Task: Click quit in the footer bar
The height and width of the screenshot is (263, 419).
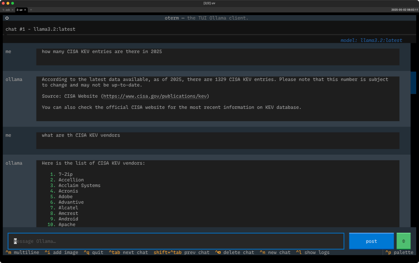Action: click(x=94, y=252)
